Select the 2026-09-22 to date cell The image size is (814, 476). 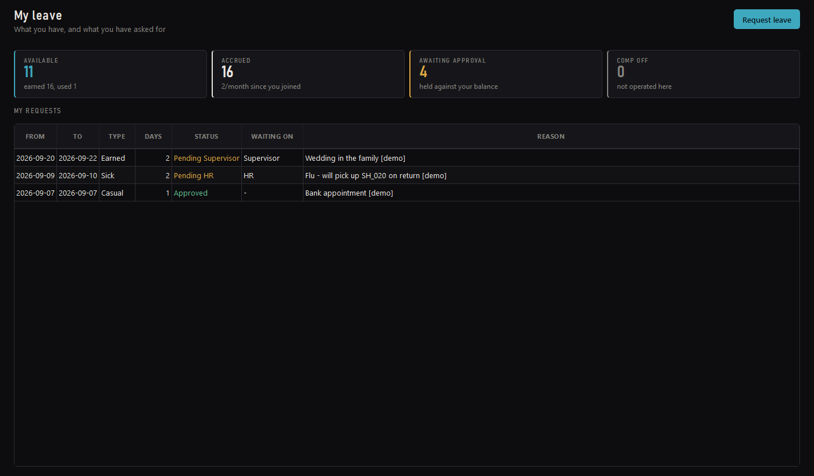[x=78, y=158]
